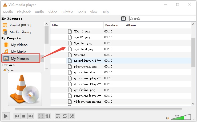Click file icon beside mp4-01.png
Screen dimensions: 197x122
tap(70, 37)
